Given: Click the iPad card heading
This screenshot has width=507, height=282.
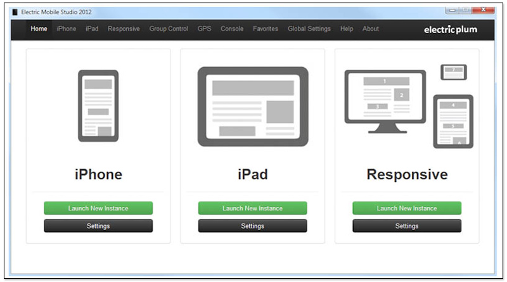Looking at the screenshot, I should [x=253, y=175].
